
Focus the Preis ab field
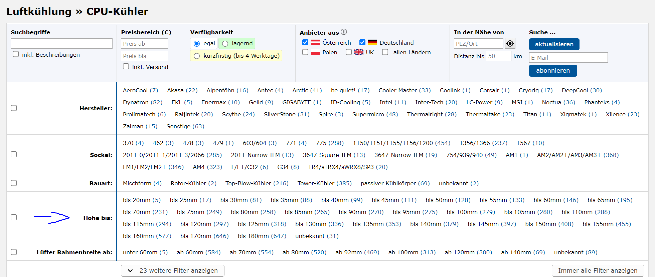[x=144, y=44]
